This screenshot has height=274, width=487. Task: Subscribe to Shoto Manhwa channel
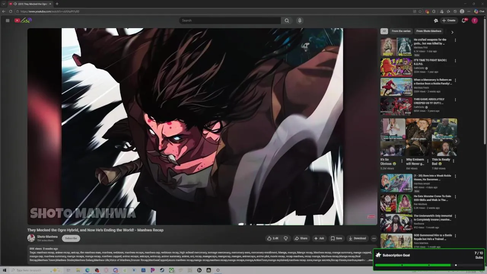(71, 238)
